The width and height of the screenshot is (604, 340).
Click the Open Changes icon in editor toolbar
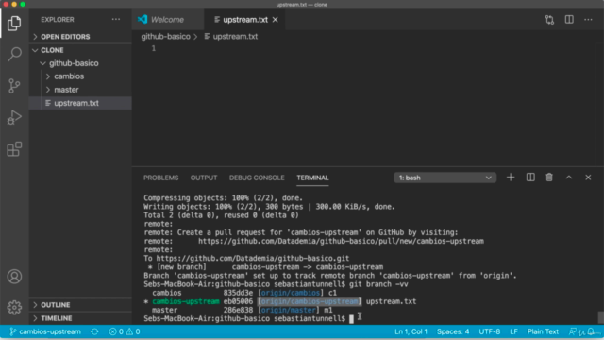(549, 19)
